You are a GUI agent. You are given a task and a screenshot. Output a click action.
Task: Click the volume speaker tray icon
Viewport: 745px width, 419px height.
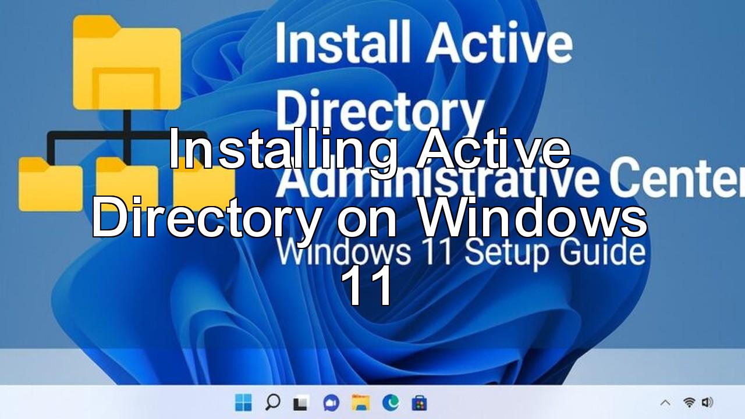[707, 402]
